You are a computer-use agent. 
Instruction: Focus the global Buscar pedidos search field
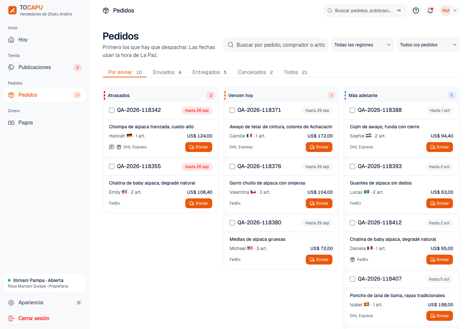coord(365,11)
